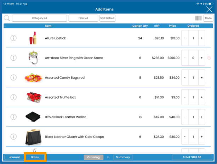The height and width of the screenshot is (164, 217).
Task: Increase Allure Lipstick quantity with plus
Action: pos(202,38)
